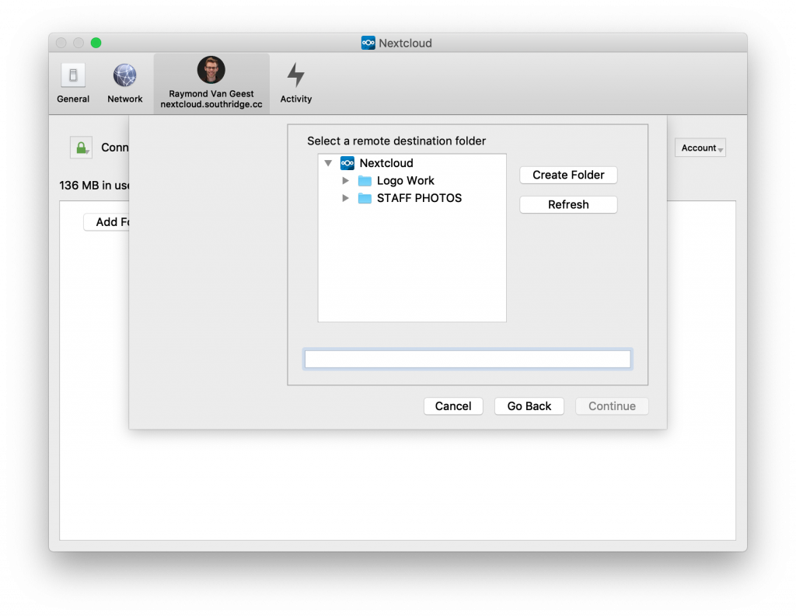The height and width of the screenshot is (616, 796).
Task: Click the Logo Work folder icon
Action: tap(365, 181)
